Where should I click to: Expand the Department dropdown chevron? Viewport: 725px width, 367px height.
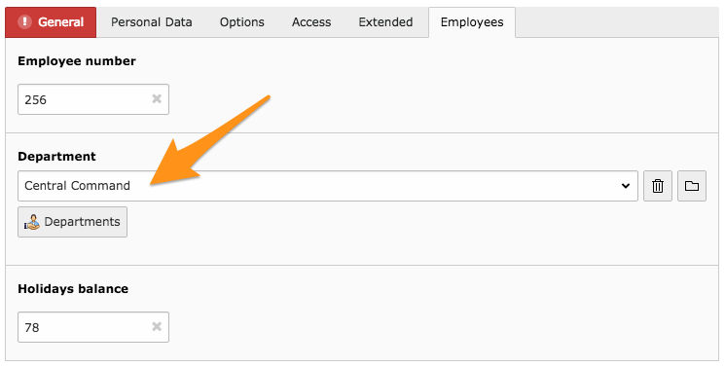[x=626, y=186]
